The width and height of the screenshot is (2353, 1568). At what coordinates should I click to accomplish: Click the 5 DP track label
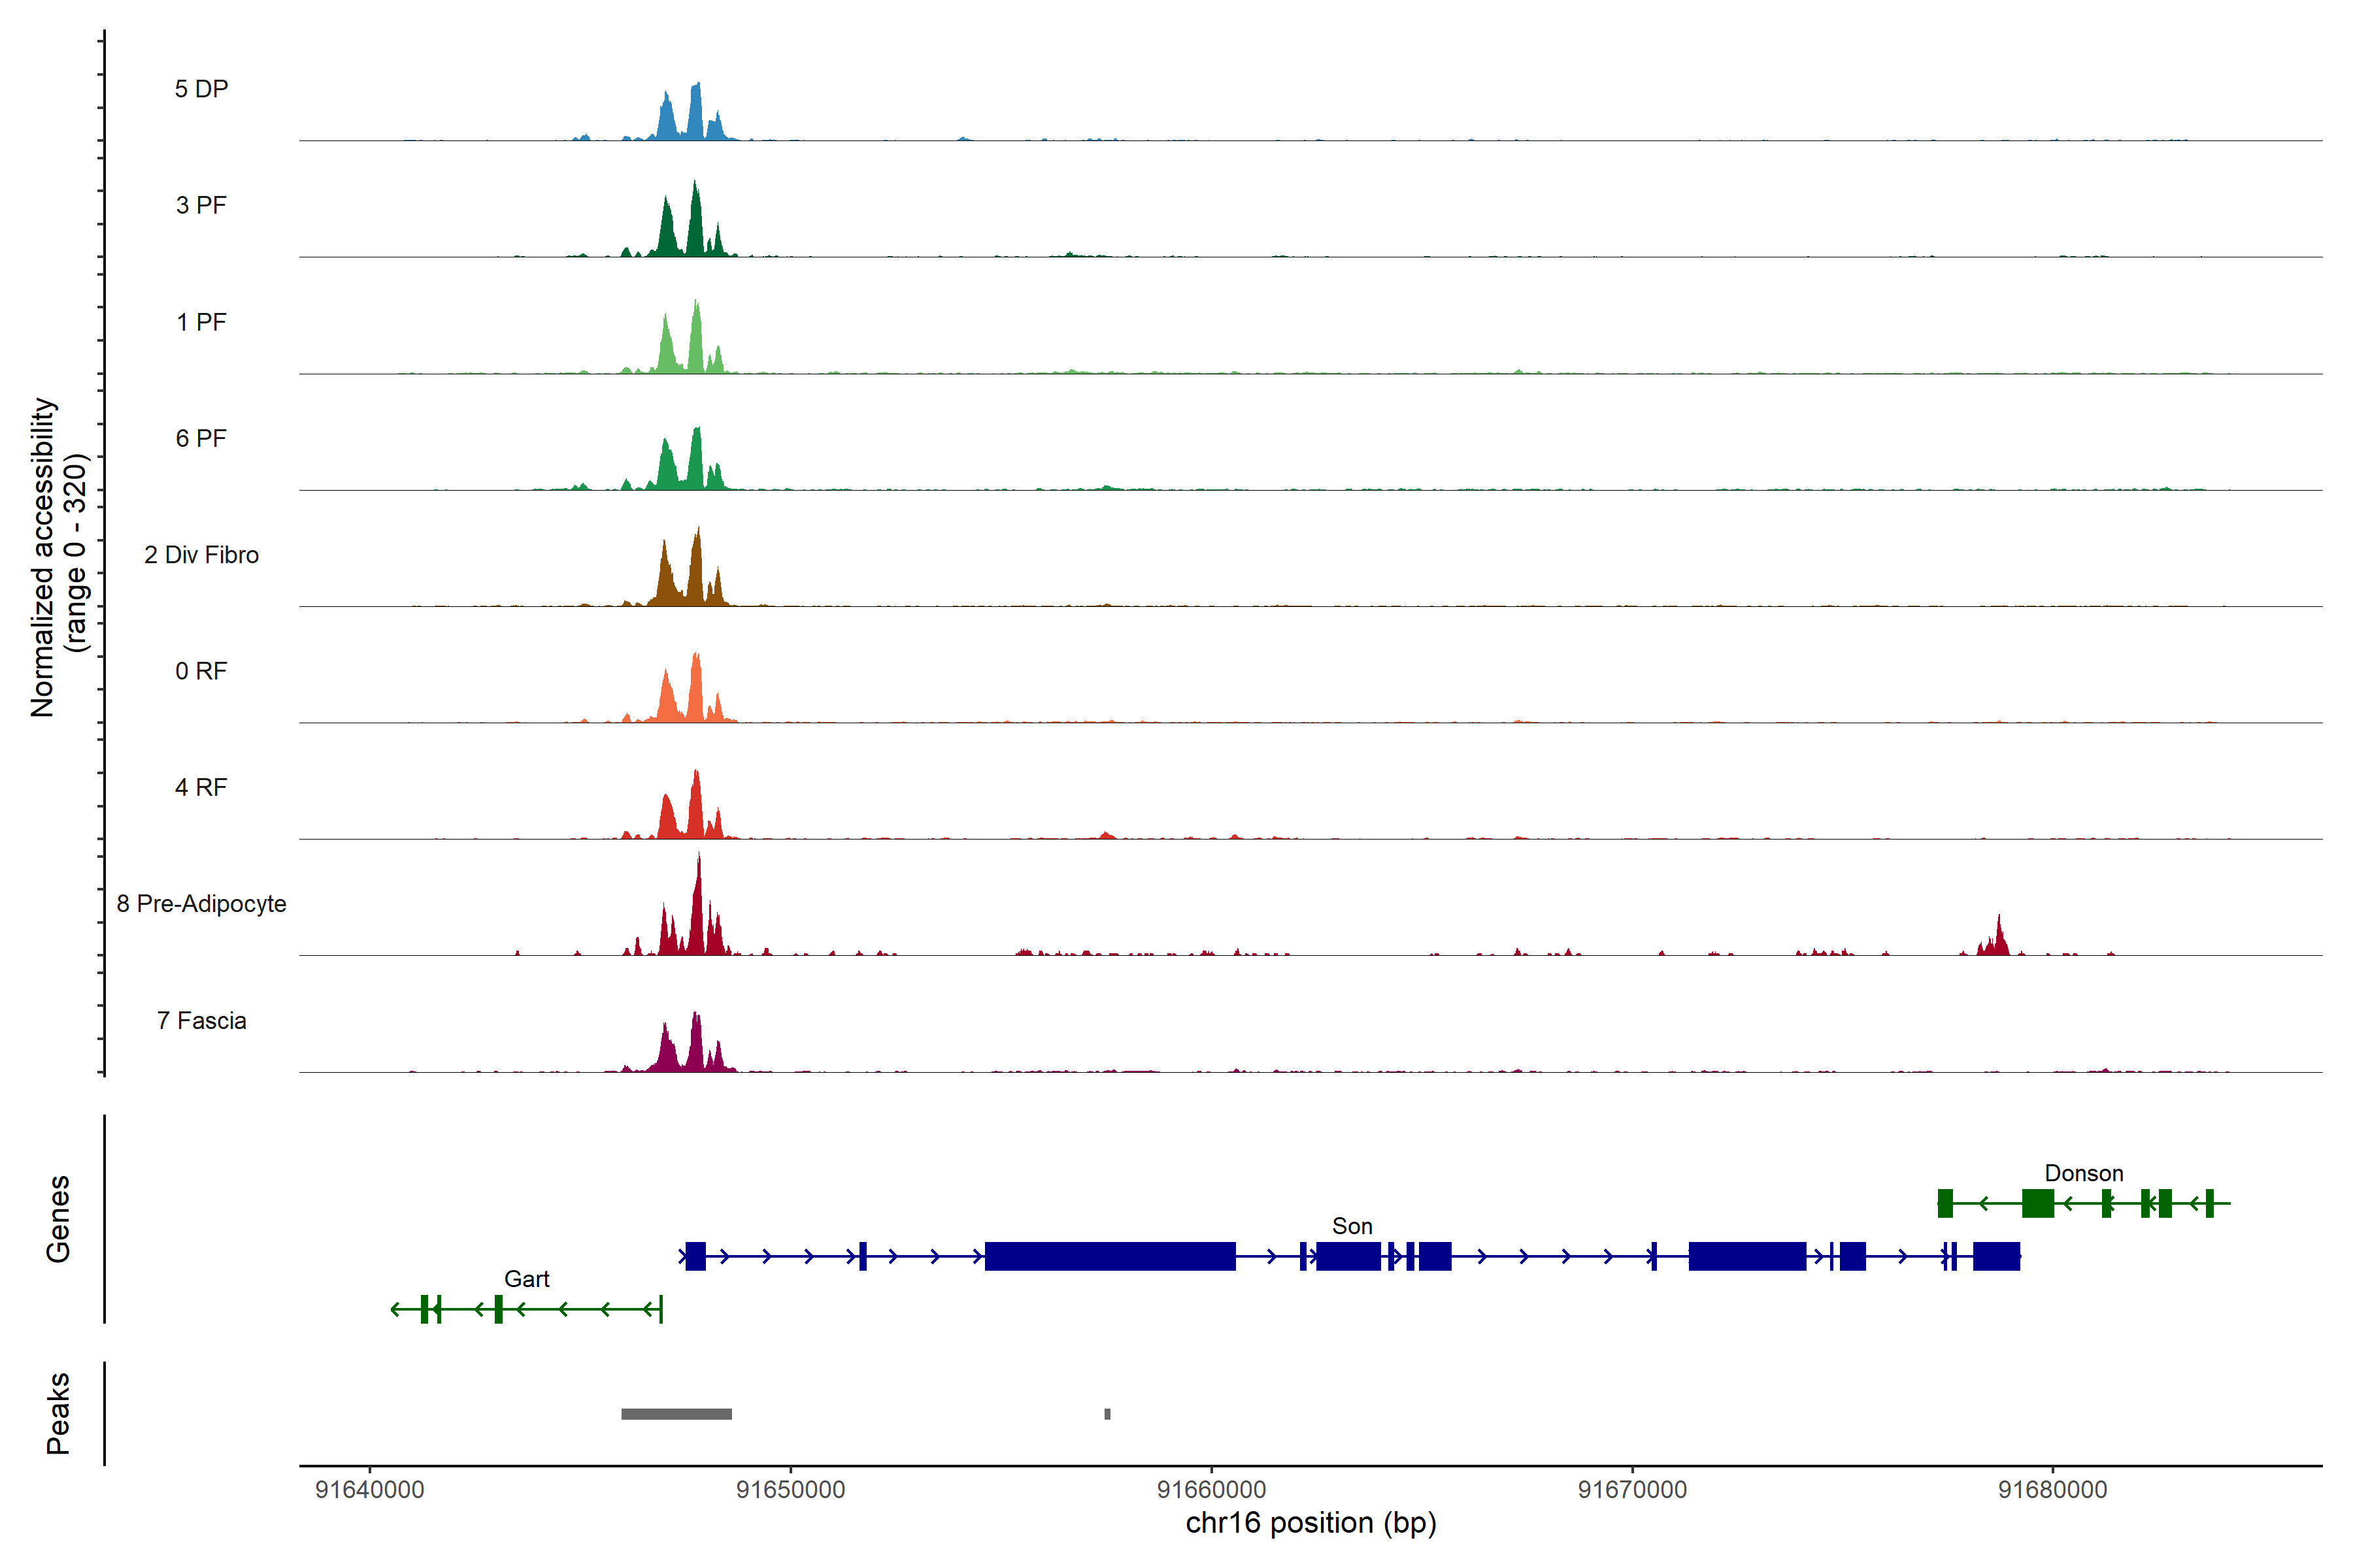point(201,89)
